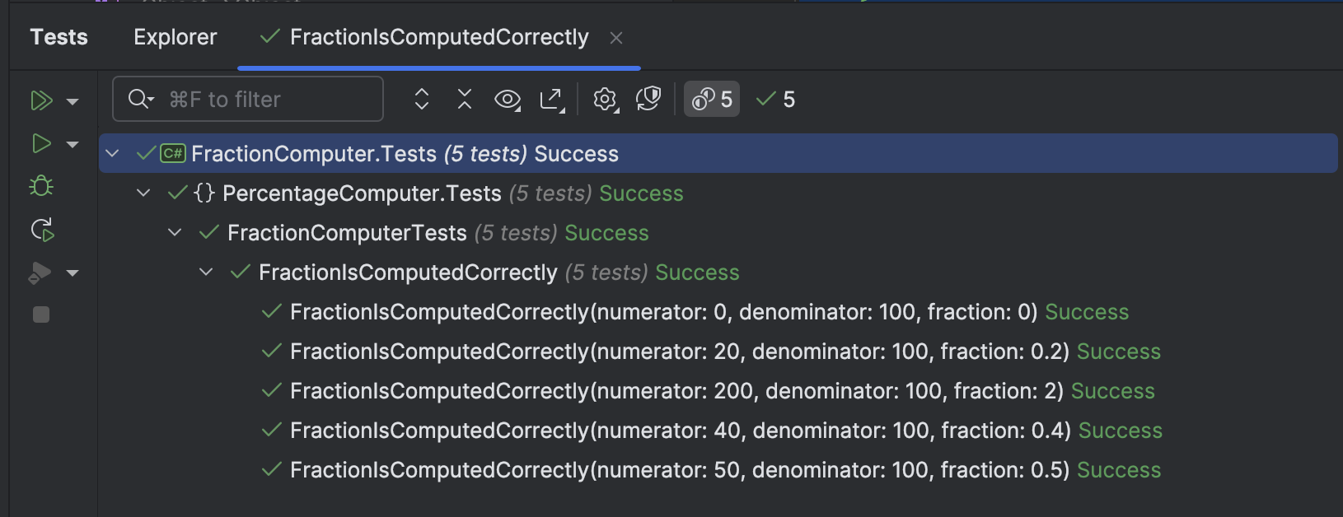Switch to the Explorer tab

click(175, 37)
